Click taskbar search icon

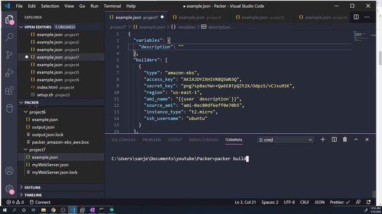pyautogui.click(x=14, y=210)
